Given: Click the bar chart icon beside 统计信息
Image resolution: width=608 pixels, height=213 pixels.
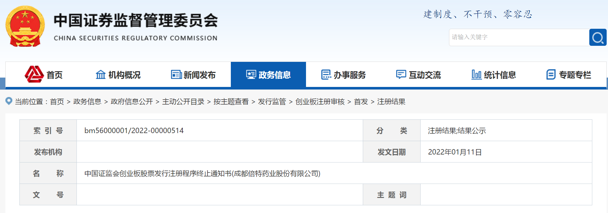Looking at the screenshot, I should (476, 75).
